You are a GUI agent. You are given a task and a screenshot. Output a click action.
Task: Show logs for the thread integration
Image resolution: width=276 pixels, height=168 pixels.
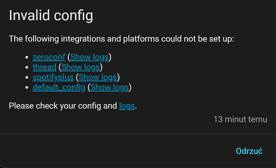[x=81, y=67]
